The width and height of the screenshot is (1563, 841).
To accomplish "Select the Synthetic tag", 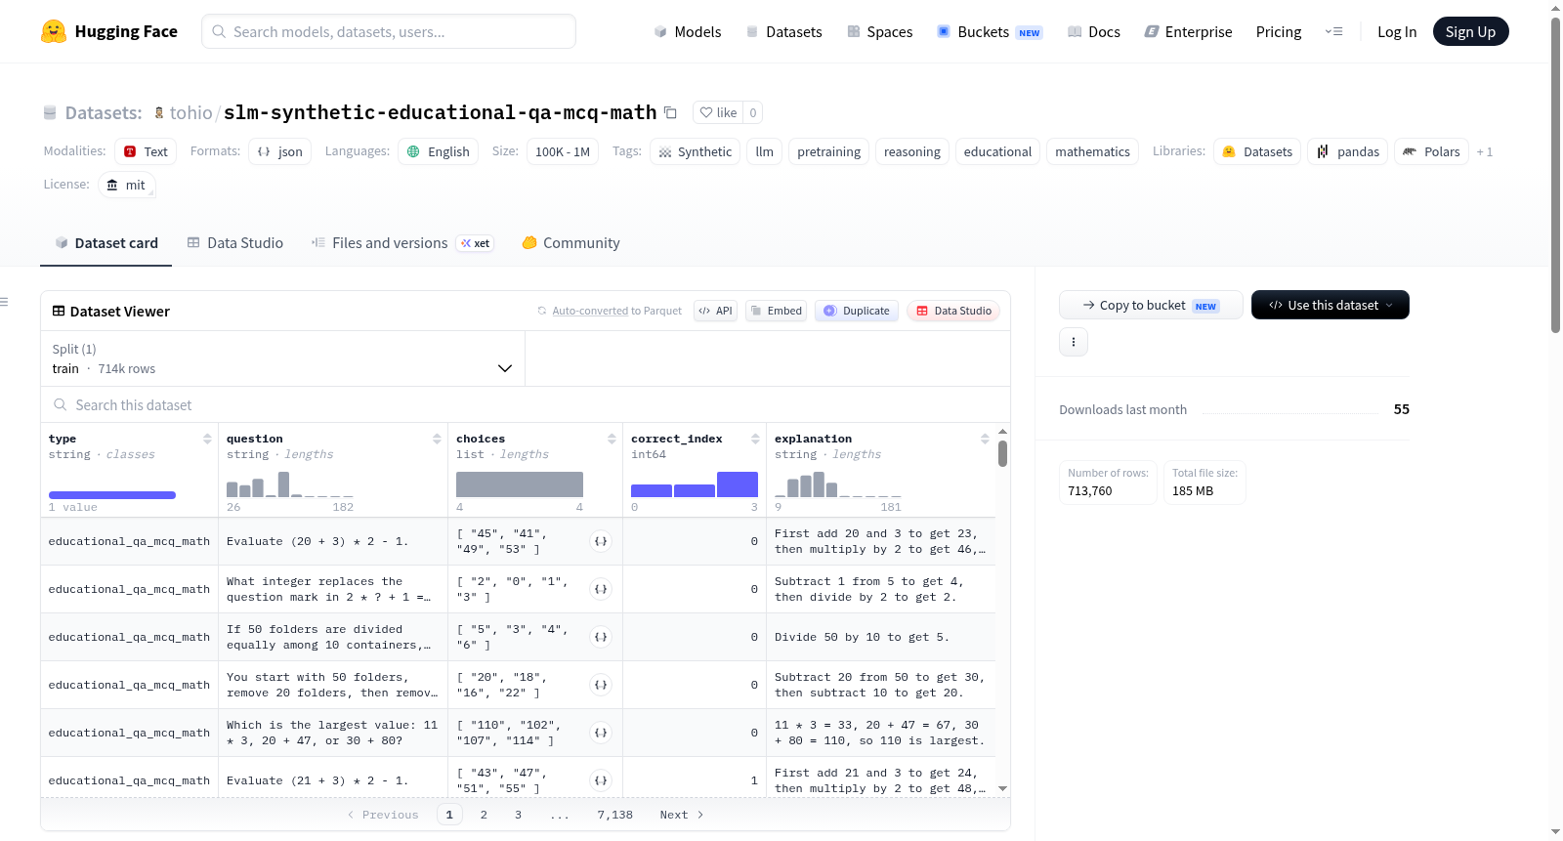I will coord(695,151).
